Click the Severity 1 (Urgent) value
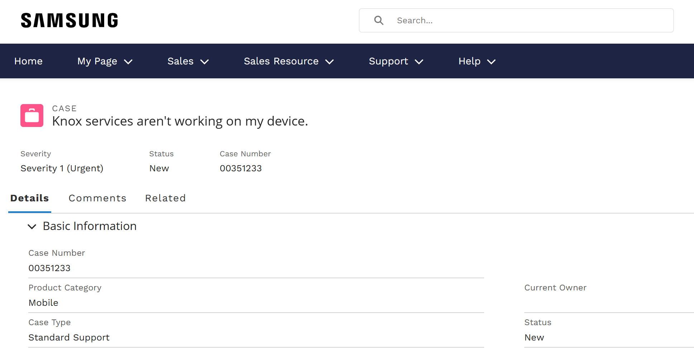The width and height of the screenshot is (694, 348). click(62, 168)
